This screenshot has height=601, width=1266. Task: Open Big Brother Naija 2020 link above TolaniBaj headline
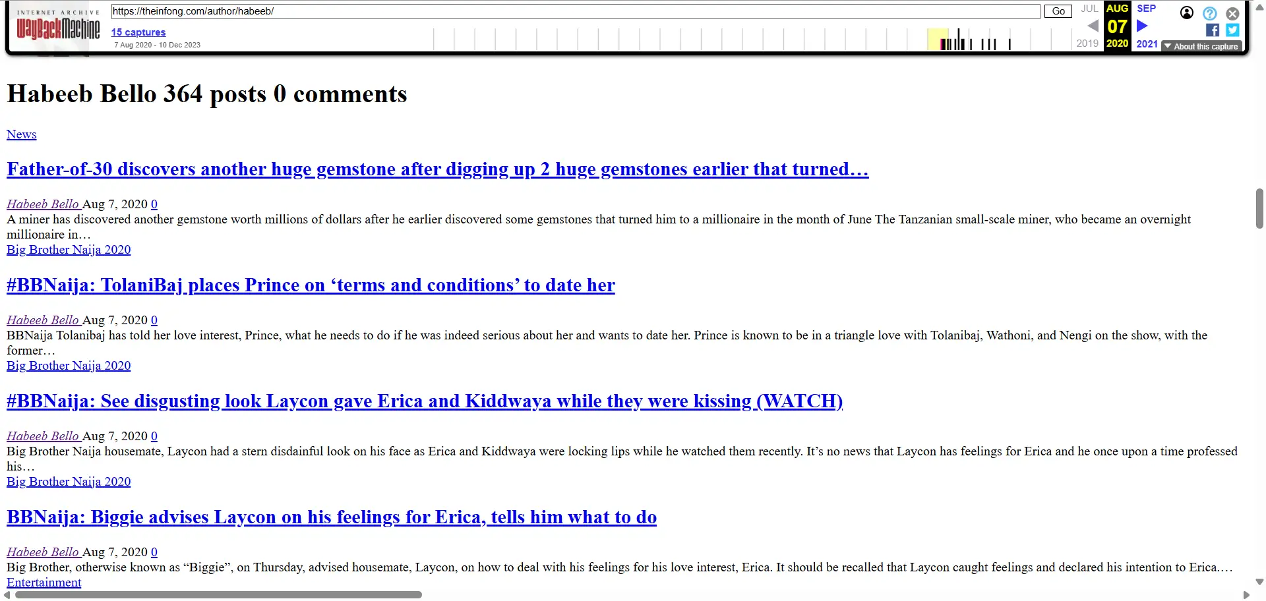[69, 250]
